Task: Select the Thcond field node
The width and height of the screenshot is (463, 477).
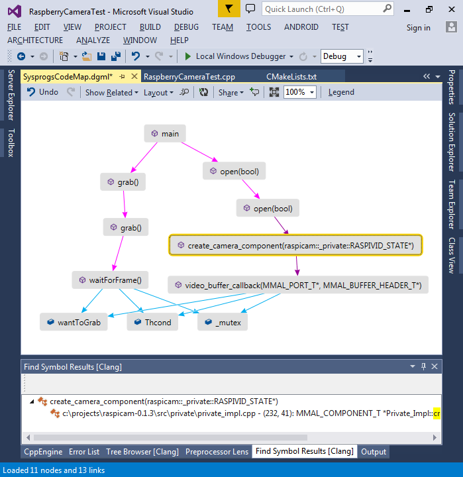Action: (152, 322)
